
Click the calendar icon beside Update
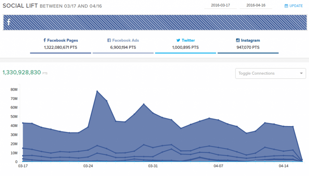tap(286, 6)
